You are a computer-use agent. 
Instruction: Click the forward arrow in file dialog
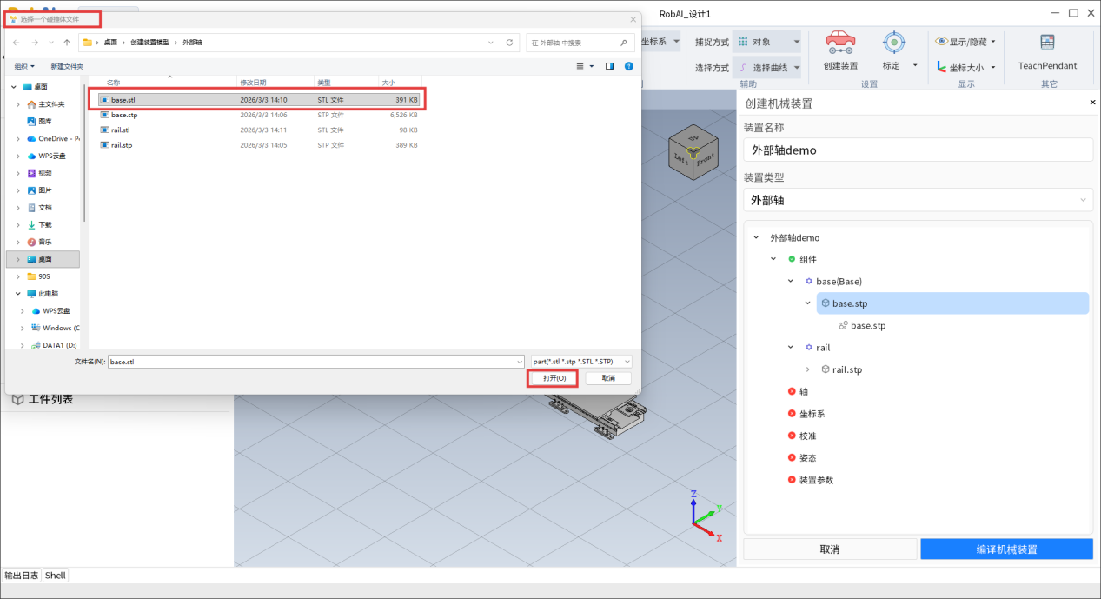[35, 43]
